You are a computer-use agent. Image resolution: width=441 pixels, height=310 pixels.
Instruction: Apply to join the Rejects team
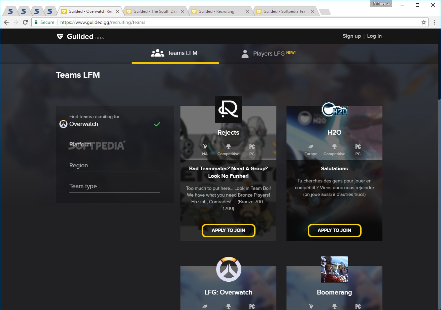(x=228, y=231)
